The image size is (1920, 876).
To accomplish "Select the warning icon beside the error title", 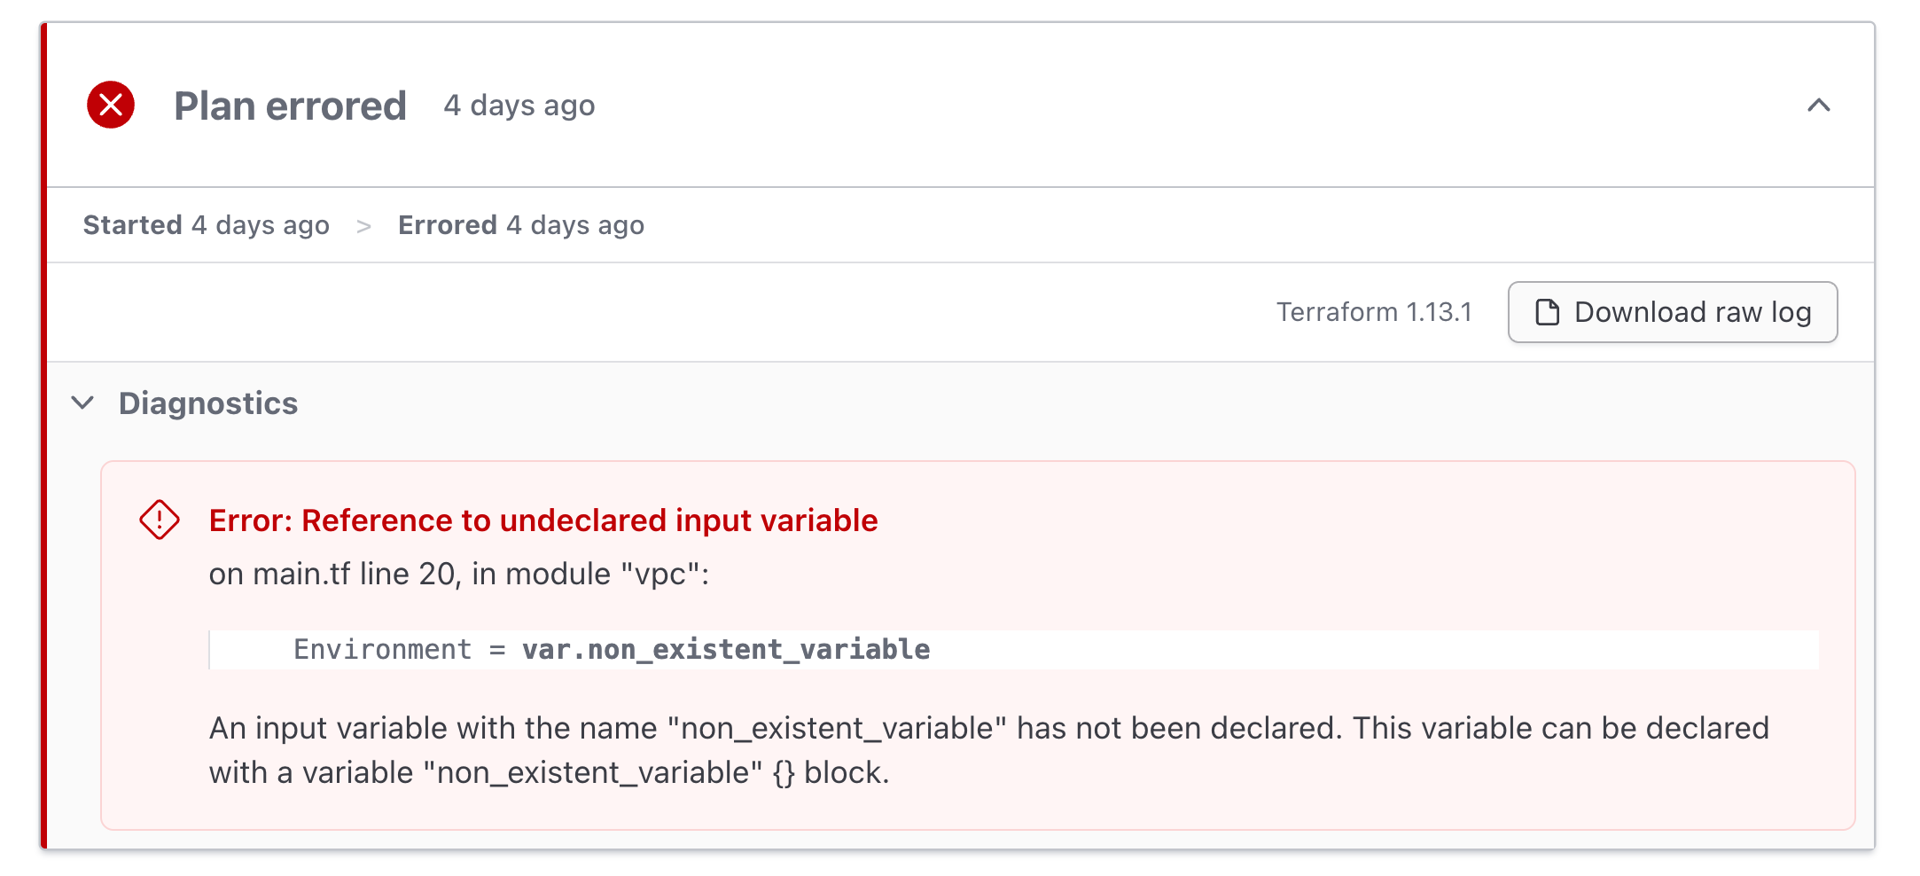I will (x=159, y=520).
